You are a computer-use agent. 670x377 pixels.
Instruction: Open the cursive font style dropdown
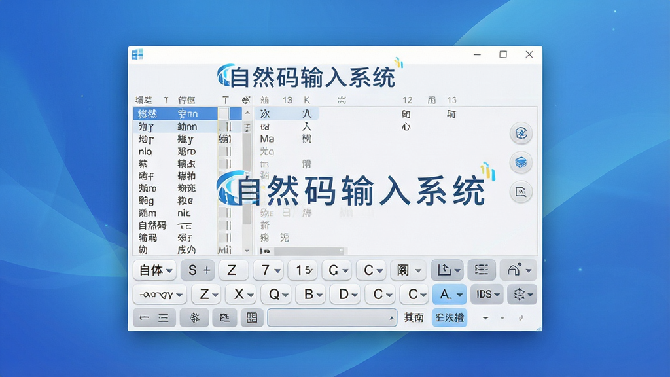coord(160,294)
